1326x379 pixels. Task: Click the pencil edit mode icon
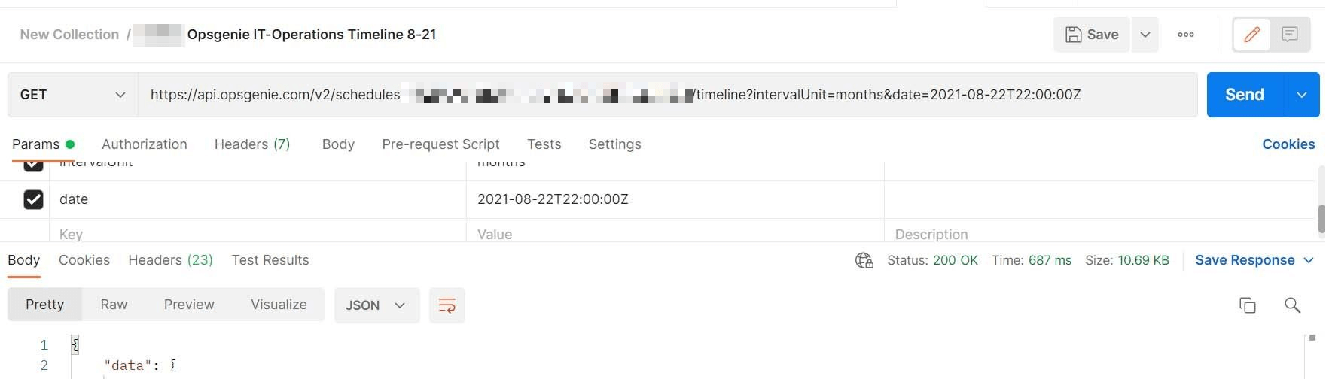1251,35
